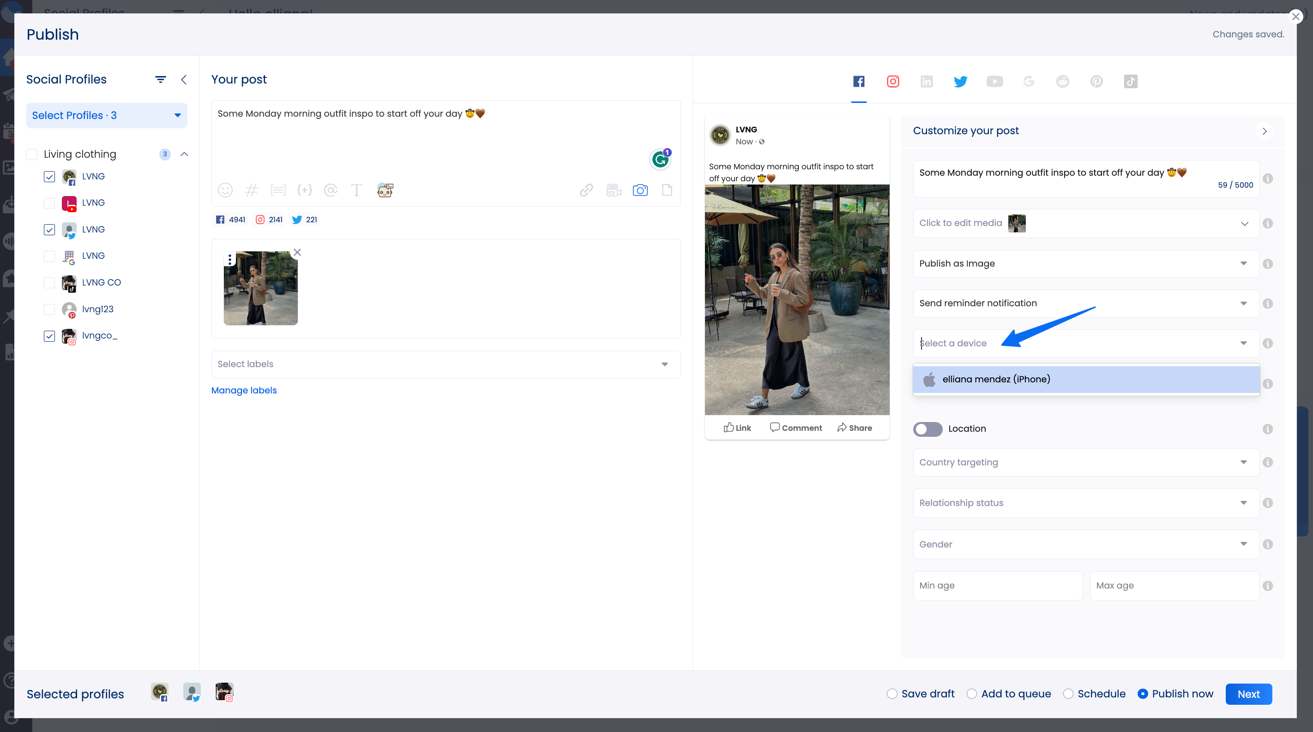The height and width of the screenshot is (732, 1313).
Task: Collapse the Living clothing group
Action: 185,155
